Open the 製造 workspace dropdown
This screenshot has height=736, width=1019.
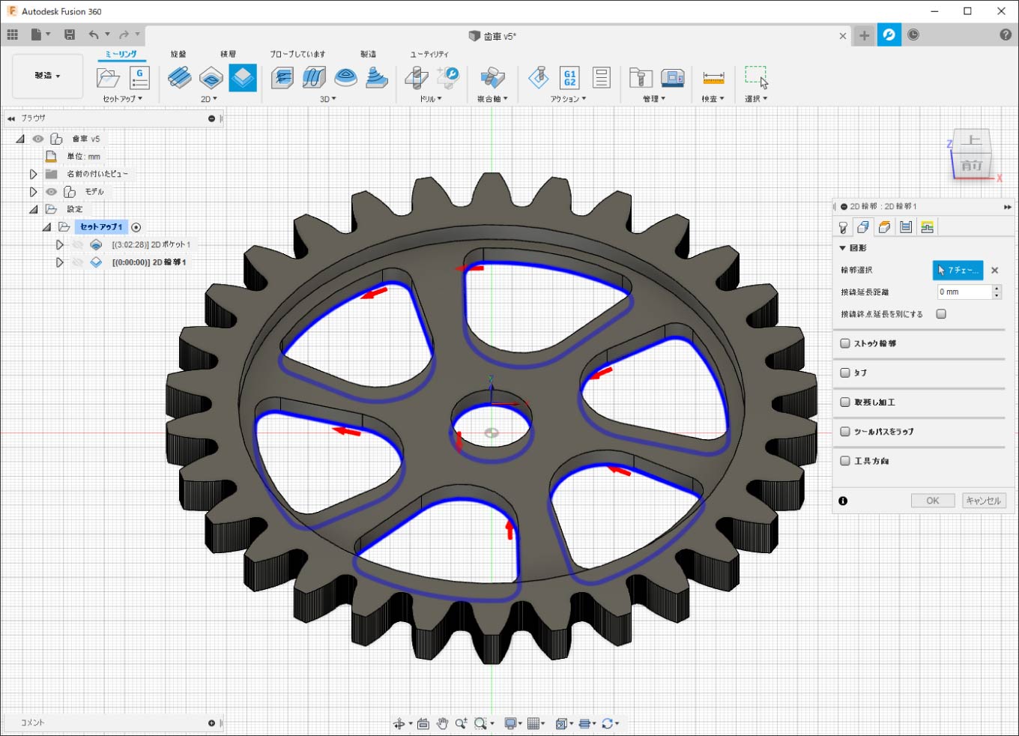pyautogui.click(x=47, y=76)
